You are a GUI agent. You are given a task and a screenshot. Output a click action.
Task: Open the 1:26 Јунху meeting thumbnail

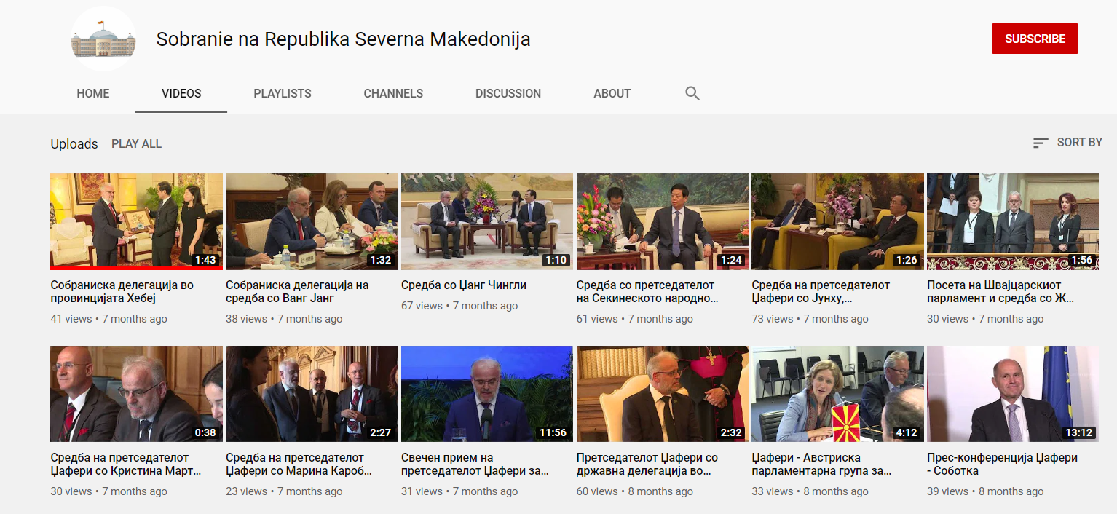click(x=837, y=221)
